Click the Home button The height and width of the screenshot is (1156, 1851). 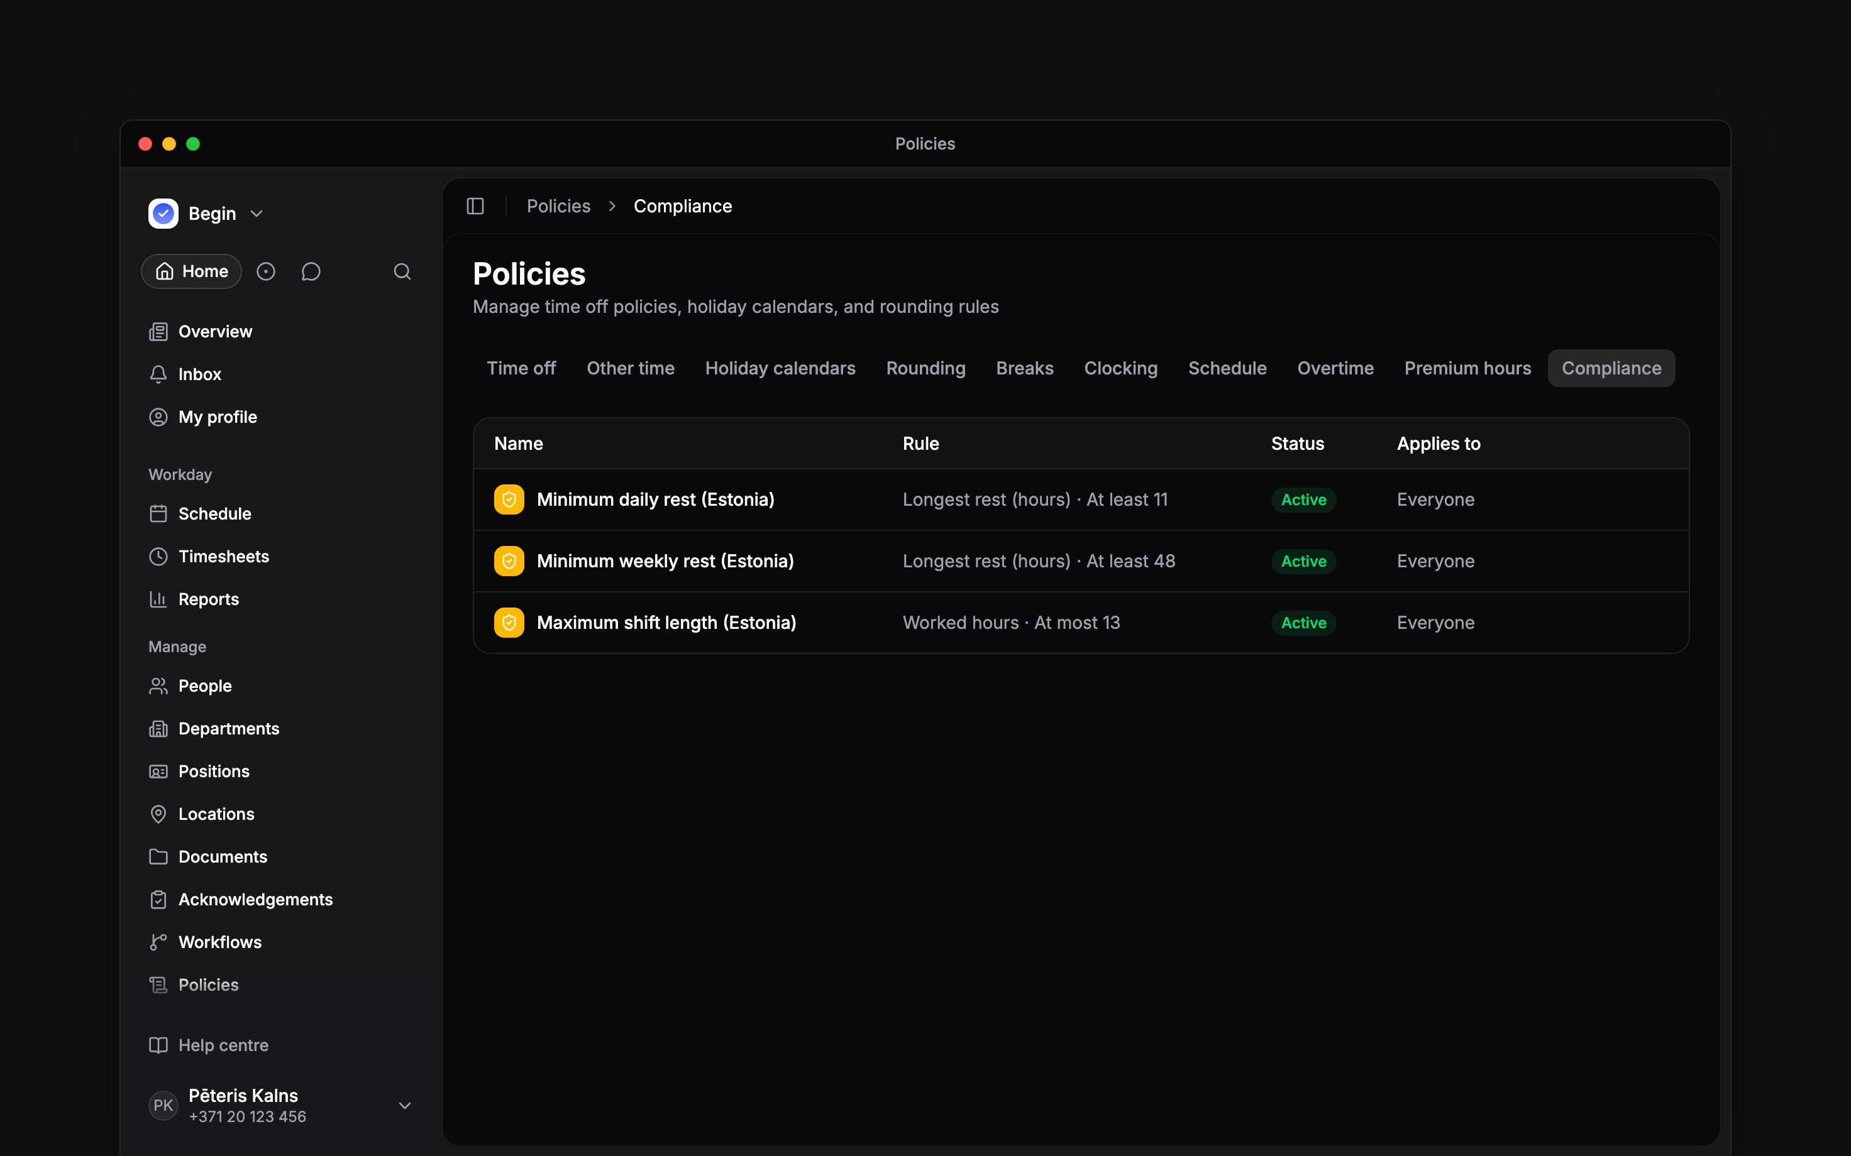click(191, 271)
